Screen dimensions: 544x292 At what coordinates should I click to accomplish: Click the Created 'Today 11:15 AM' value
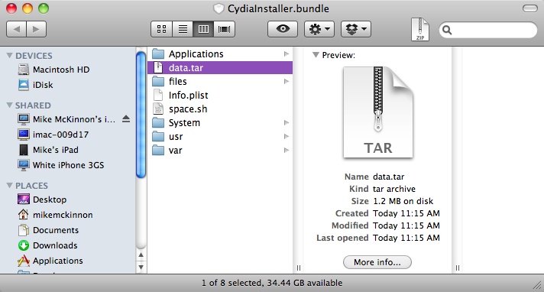406,213
